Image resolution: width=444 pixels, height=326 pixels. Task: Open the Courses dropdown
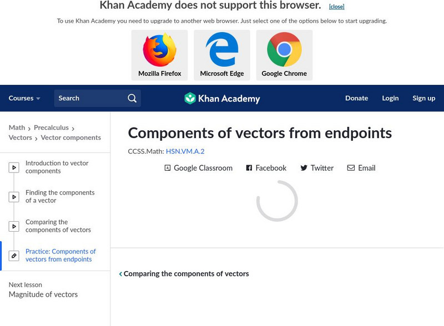tap(23, 98)
